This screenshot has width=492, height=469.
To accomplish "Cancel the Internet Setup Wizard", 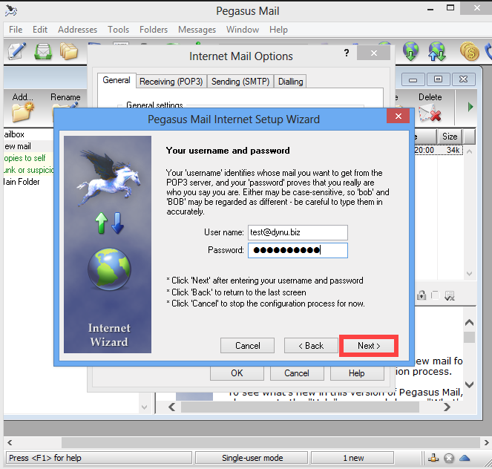I will pyautogui.click(x=247, y=346).
